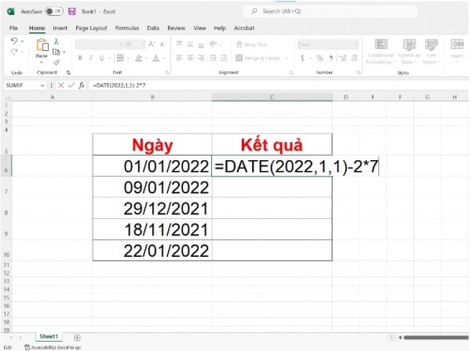Click the Center alignment icon
This screenshot has width=471, height=351.
coord(190,57)
